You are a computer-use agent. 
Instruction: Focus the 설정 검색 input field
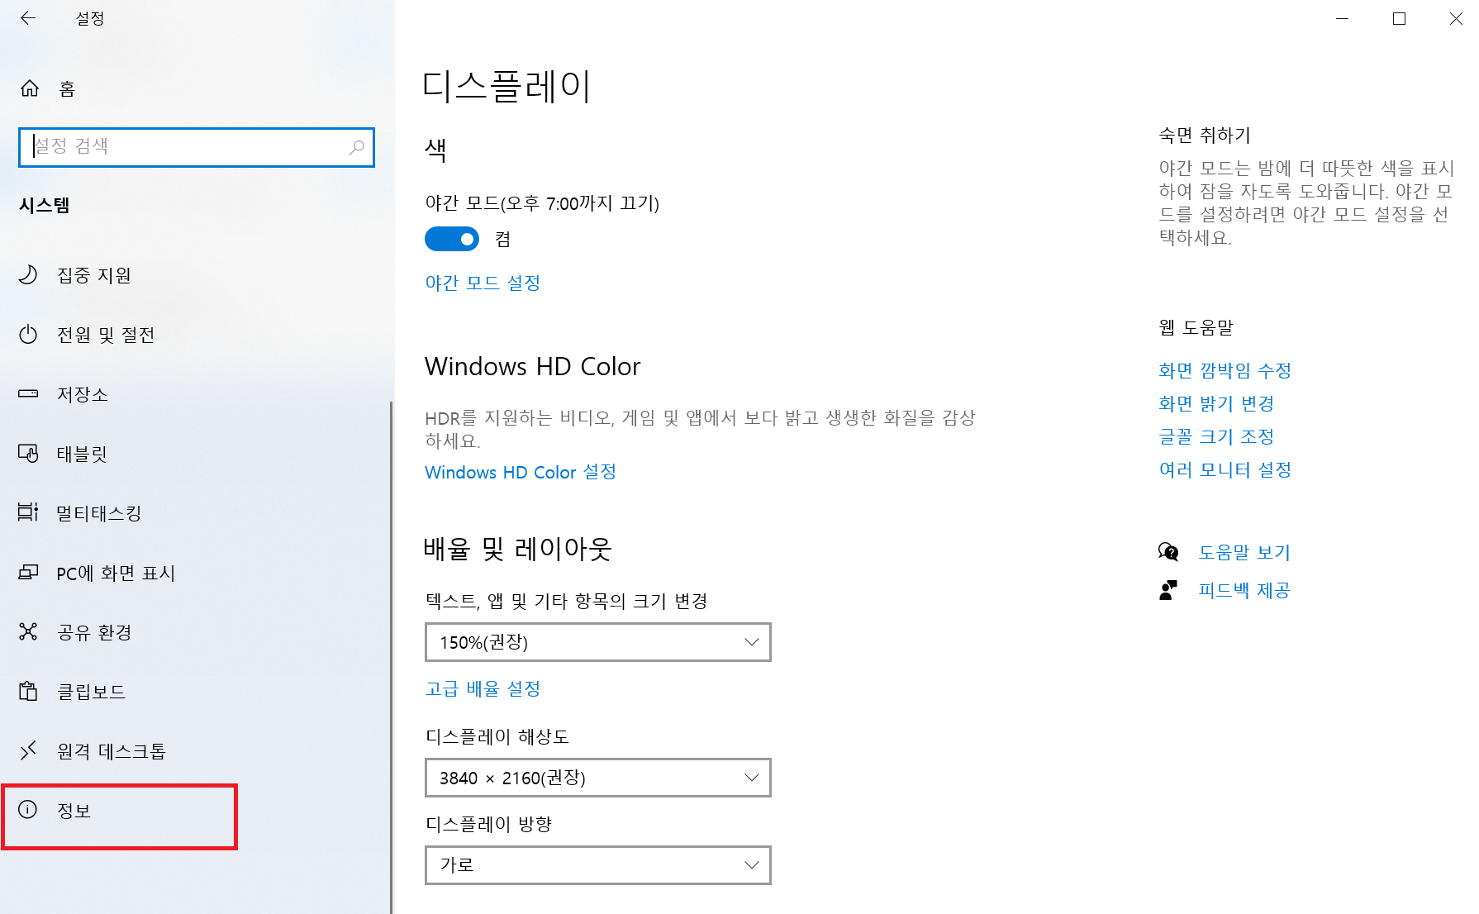point(186,147)
